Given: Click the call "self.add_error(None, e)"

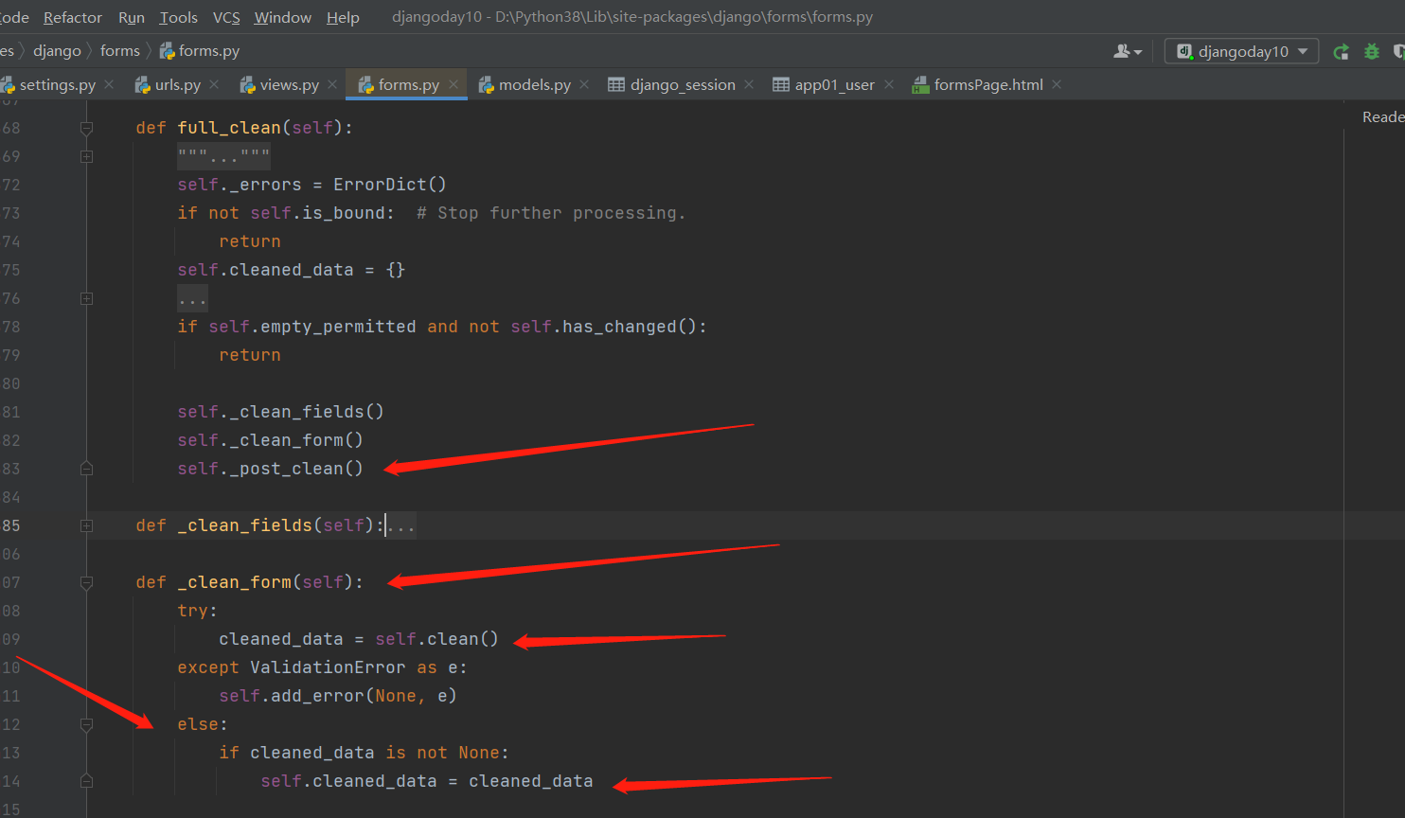Looking at the screenshot, I should [x=337, y=696].
